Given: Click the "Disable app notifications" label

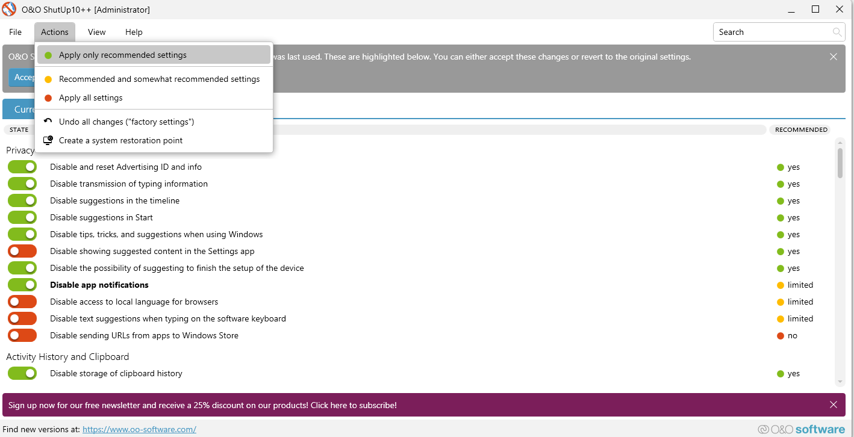Looking at the screenshot, I should point(99,285).
